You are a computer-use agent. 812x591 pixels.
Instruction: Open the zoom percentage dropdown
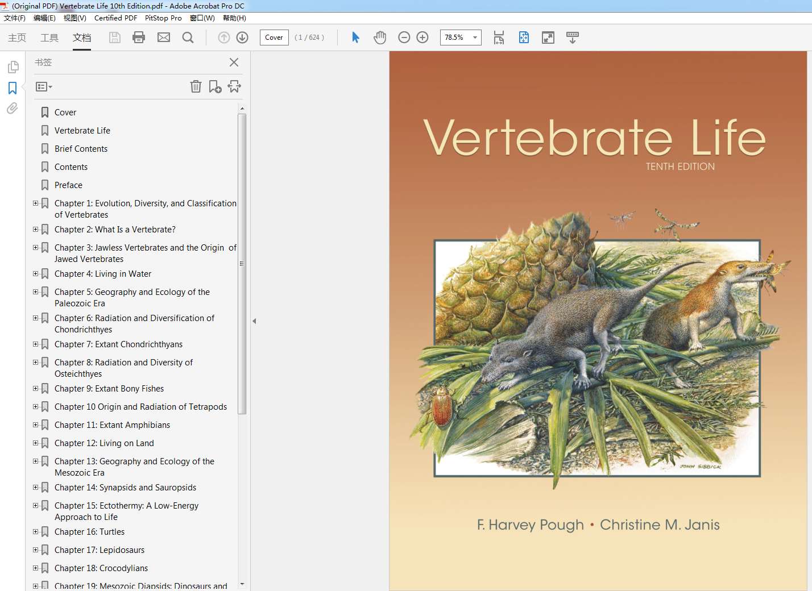(475, 38)
